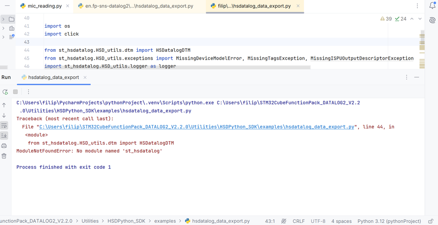Click the scroll-up arrow in the Run console

tap(4, 105)
